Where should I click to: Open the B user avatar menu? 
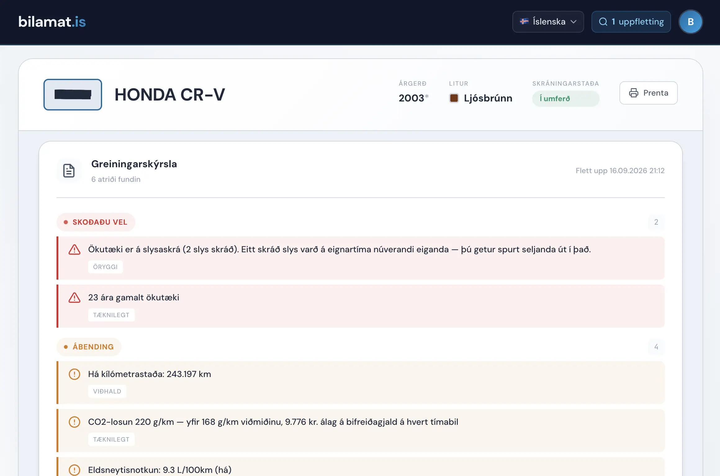click(691, 22)
